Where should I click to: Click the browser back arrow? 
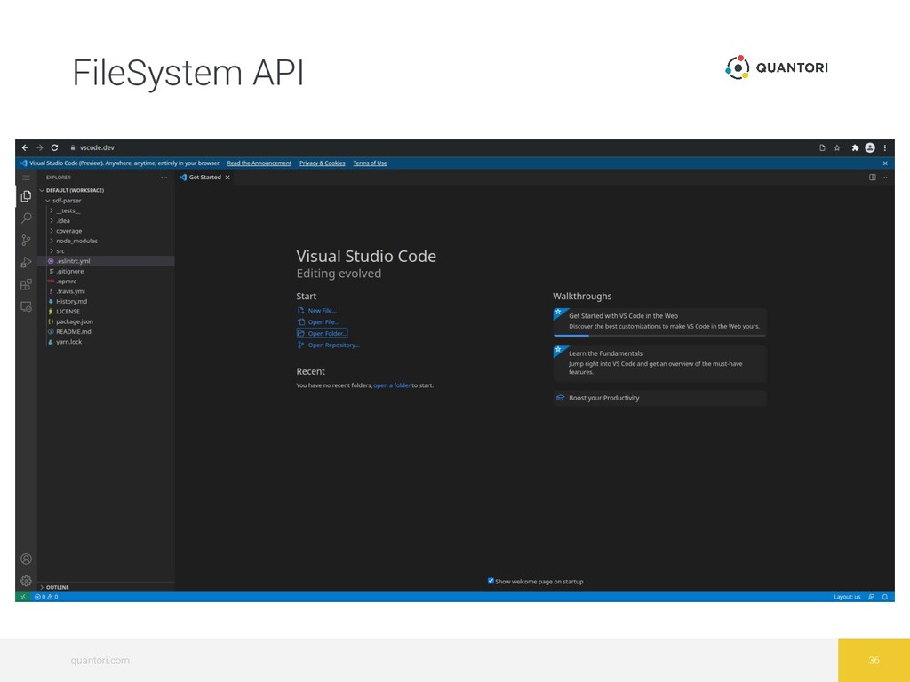[25, 148]
